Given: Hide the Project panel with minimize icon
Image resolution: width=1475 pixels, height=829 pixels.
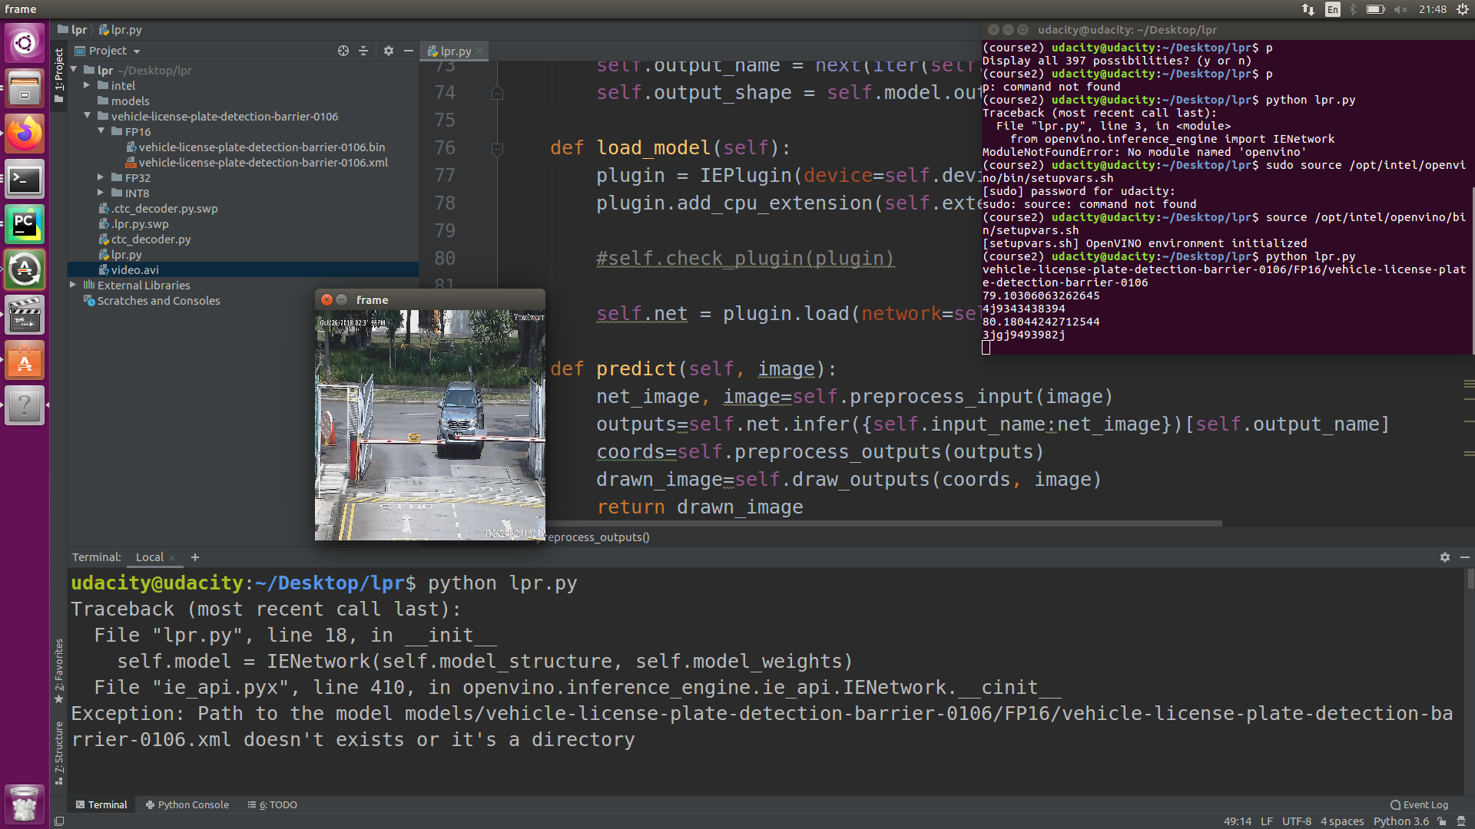Looking at the screenshot, I should [x=409, y=51].
